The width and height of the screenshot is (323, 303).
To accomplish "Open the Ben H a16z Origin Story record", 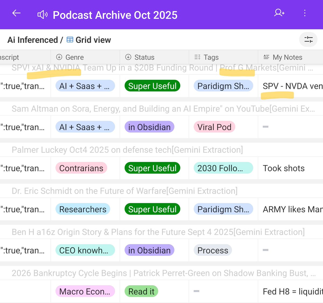I will pyautogui.click(x=158, y=232).
